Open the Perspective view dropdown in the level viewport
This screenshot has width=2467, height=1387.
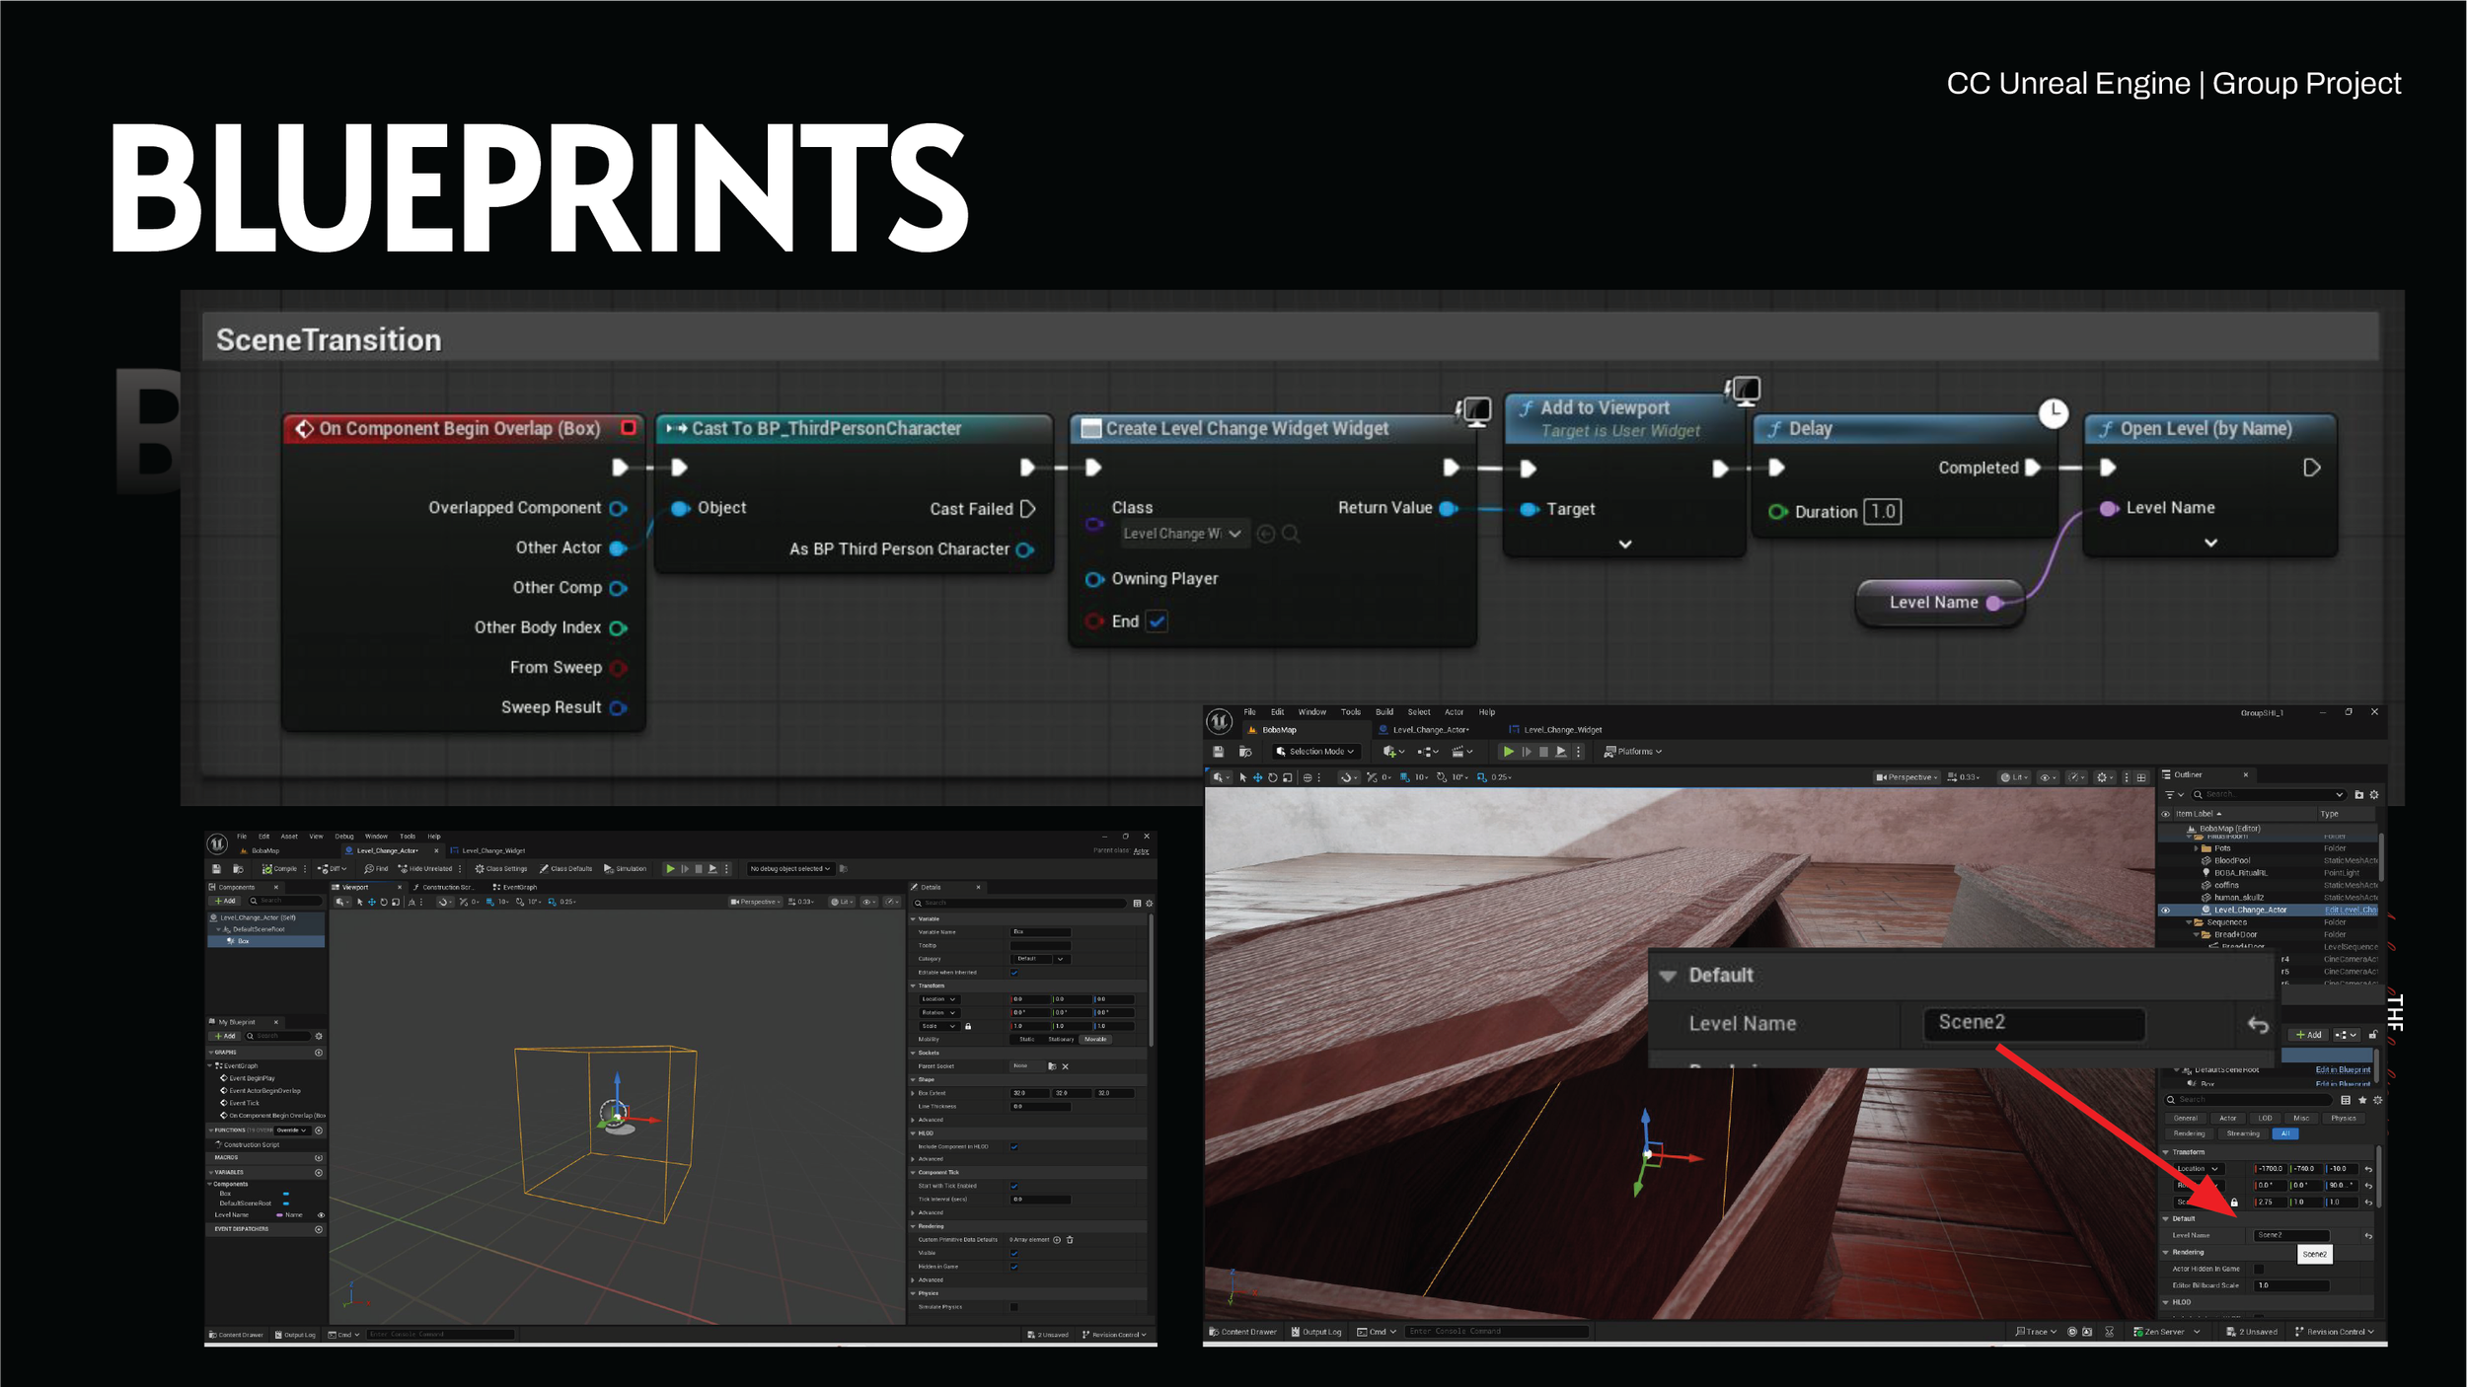[x=1906, y=777]
